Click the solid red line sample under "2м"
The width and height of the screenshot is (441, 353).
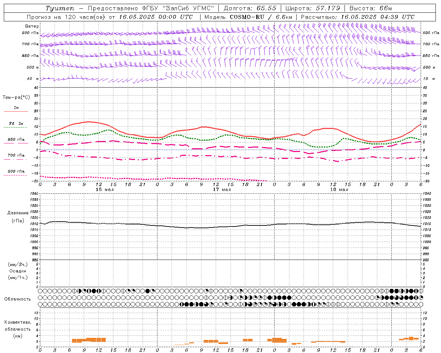click(16, 112)
